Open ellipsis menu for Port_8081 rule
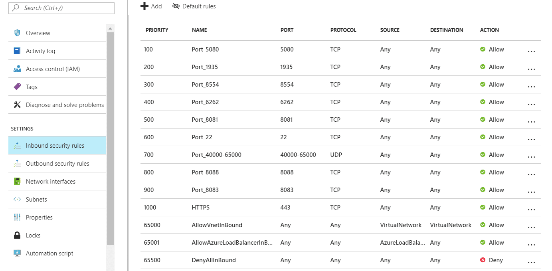The image size is (552, 271). click(x=531, y=122)
